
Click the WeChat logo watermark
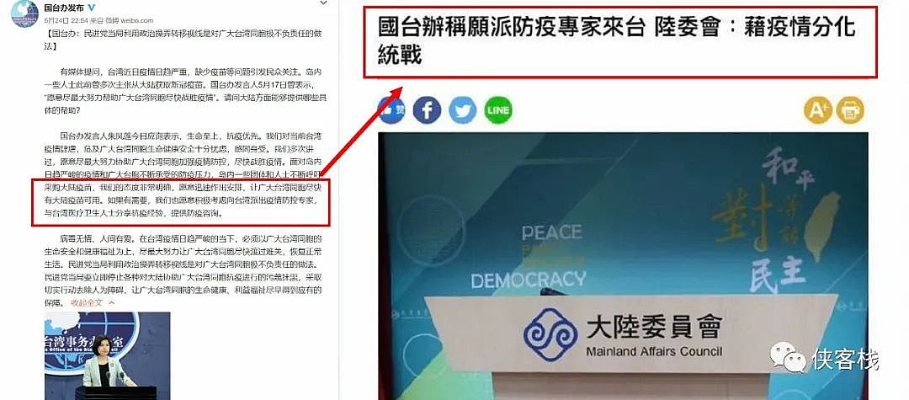click(x=787, y=356)
